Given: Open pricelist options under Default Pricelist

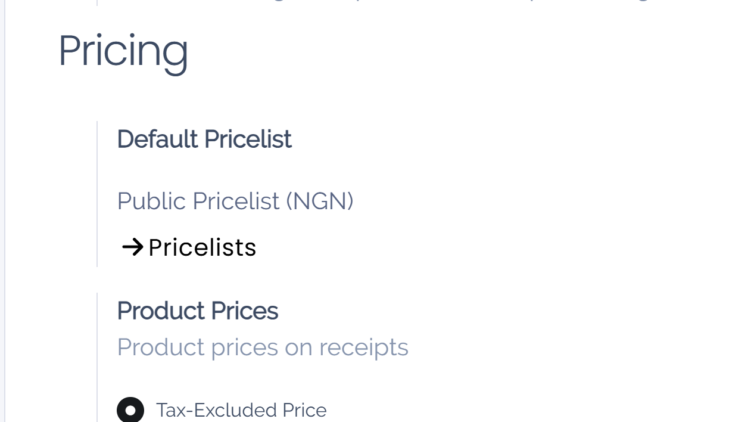Looking at the screenshot, I should click(x=235, y=201).
